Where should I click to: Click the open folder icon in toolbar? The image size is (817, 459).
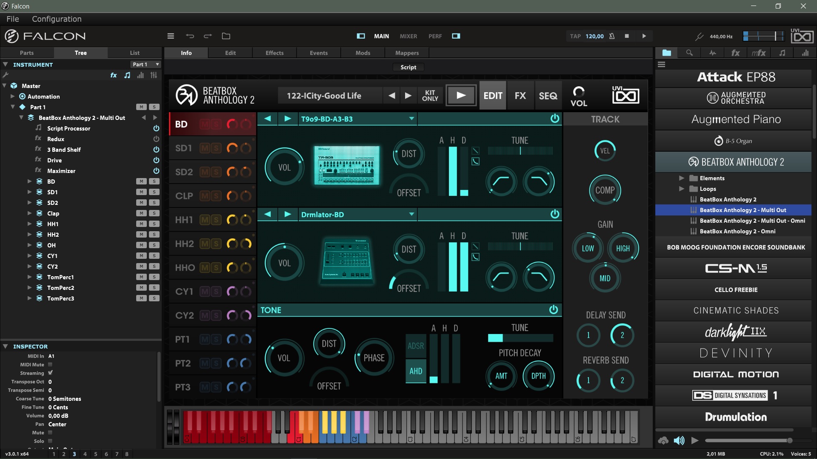click(x=226, y=36)
